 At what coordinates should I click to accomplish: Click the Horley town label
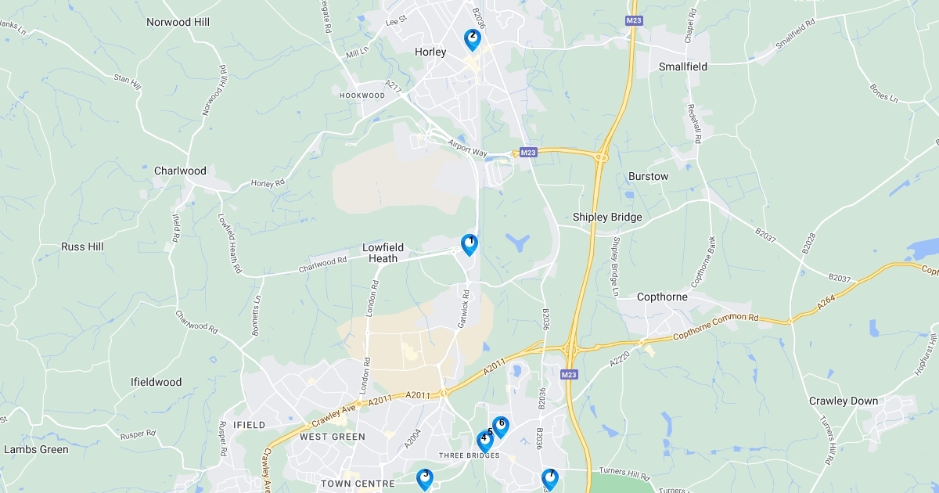430,52
